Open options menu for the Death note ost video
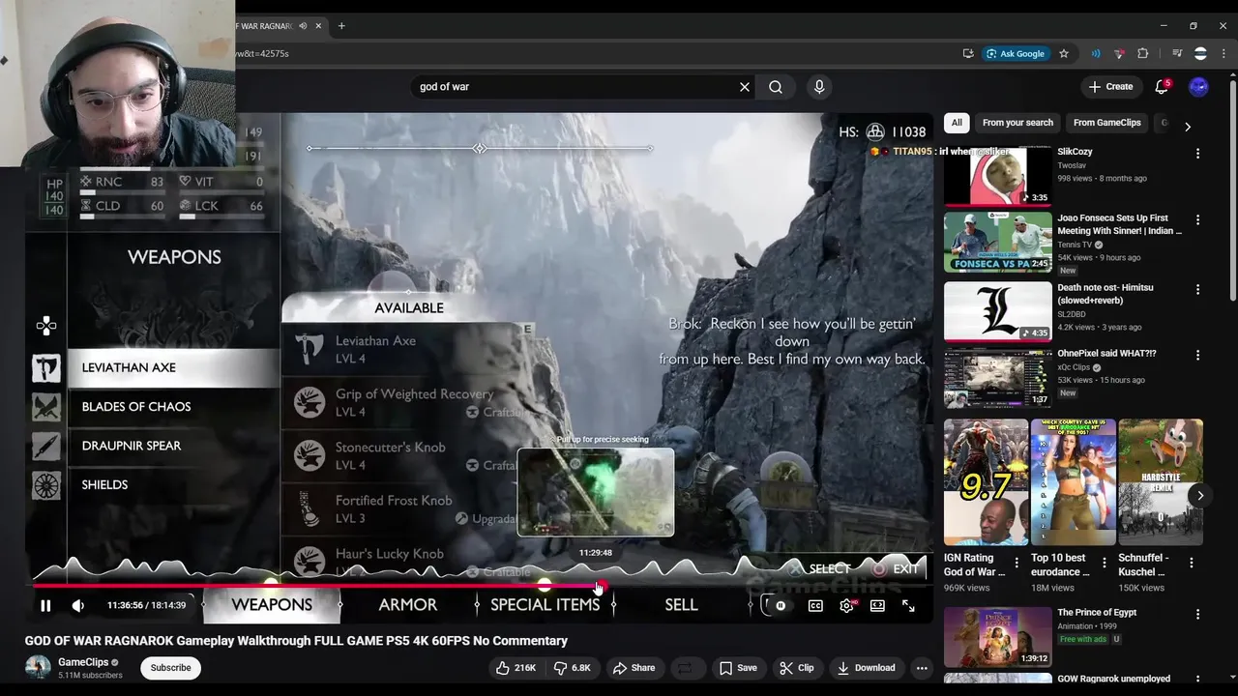 click(1197, 290)
